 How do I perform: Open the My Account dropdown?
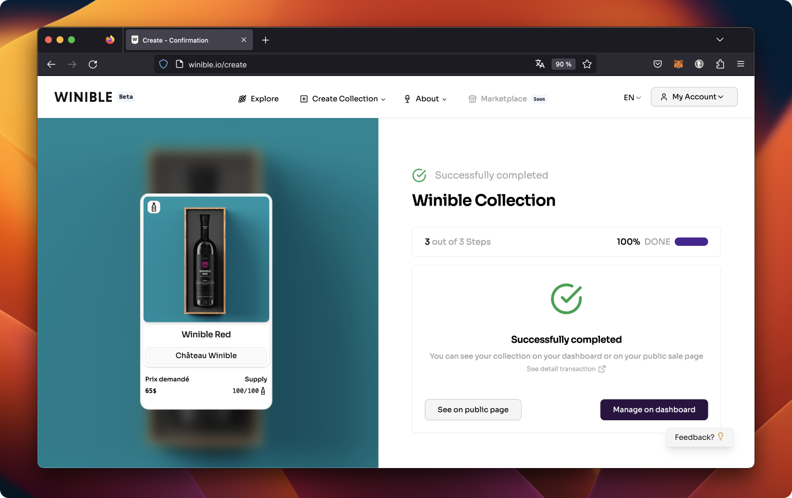click(694, 97)
